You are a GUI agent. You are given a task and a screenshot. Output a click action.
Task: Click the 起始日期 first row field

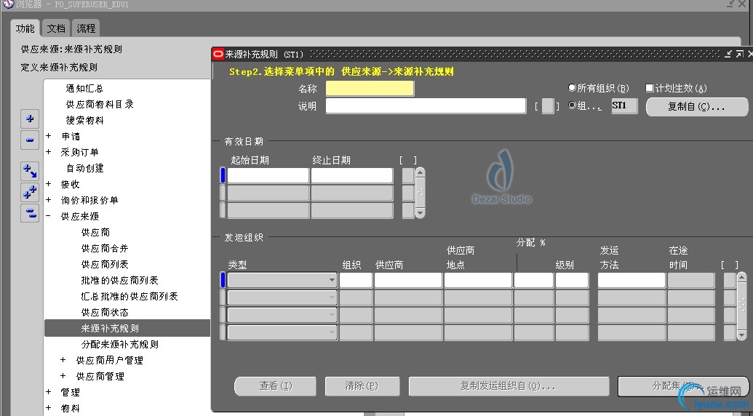[x=268, y=175]
